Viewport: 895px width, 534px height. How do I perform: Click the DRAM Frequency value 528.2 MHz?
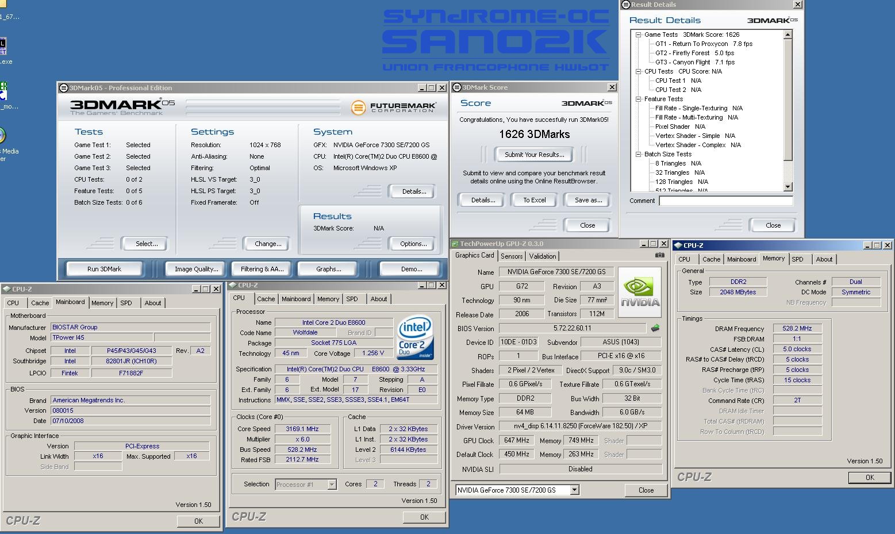click(797, 328)
